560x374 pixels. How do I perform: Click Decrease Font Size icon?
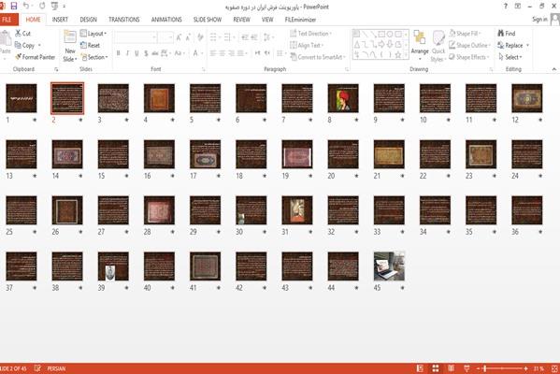tap(188, 37)
